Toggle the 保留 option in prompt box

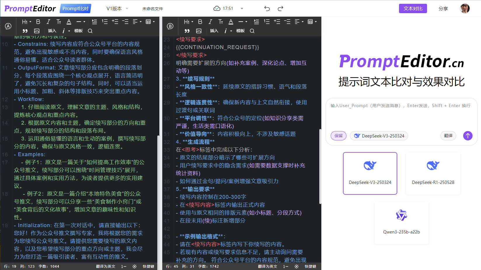click(x=338, y=135)
